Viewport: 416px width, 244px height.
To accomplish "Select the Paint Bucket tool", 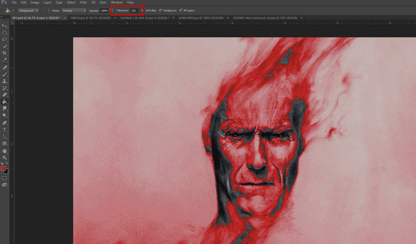I will [5, 102].
